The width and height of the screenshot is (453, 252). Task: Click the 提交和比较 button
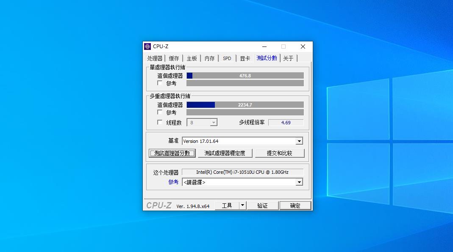tap(280, 153)
